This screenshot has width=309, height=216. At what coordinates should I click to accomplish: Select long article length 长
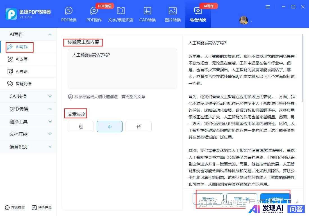(x=138, y=127)
